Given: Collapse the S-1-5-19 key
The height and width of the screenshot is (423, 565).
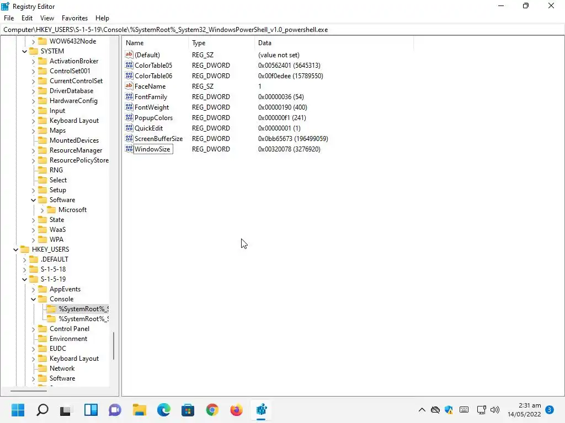Looking at the screenshot, I should coord(24,279).
